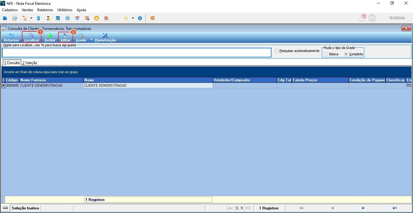Expand the dropdown arrow next to star

[x=133, y=18]
